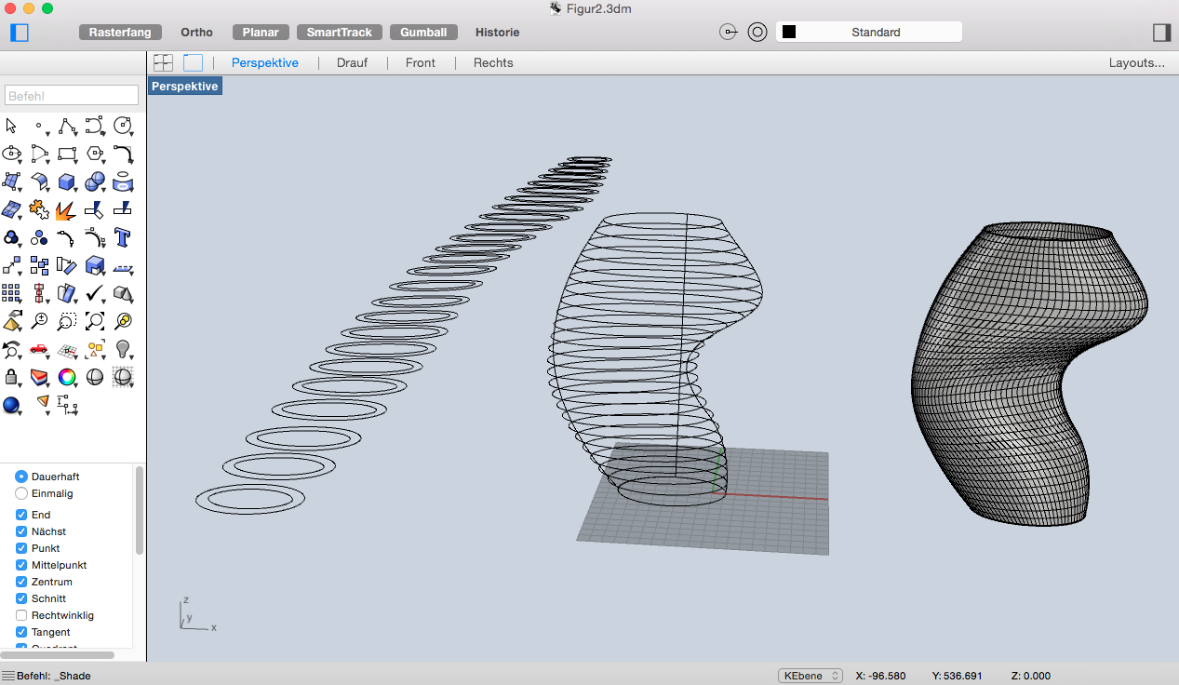The height and width of the screenshot is (685, 1179).
Task: Toggle the Gumball button
Action: pyautogui.click(x=423, y=33)
